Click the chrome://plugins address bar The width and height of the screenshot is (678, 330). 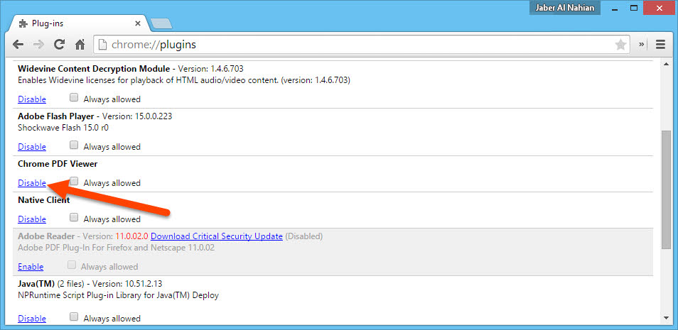355,45
